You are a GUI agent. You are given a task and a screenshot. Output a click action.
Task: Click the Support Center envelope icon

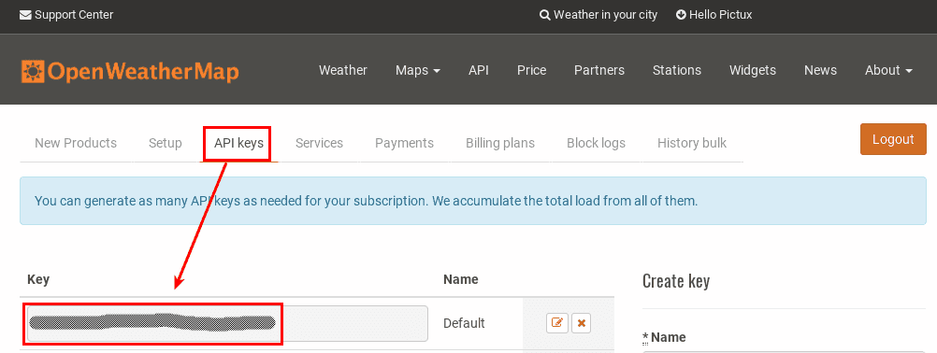(x=25, y=15)
